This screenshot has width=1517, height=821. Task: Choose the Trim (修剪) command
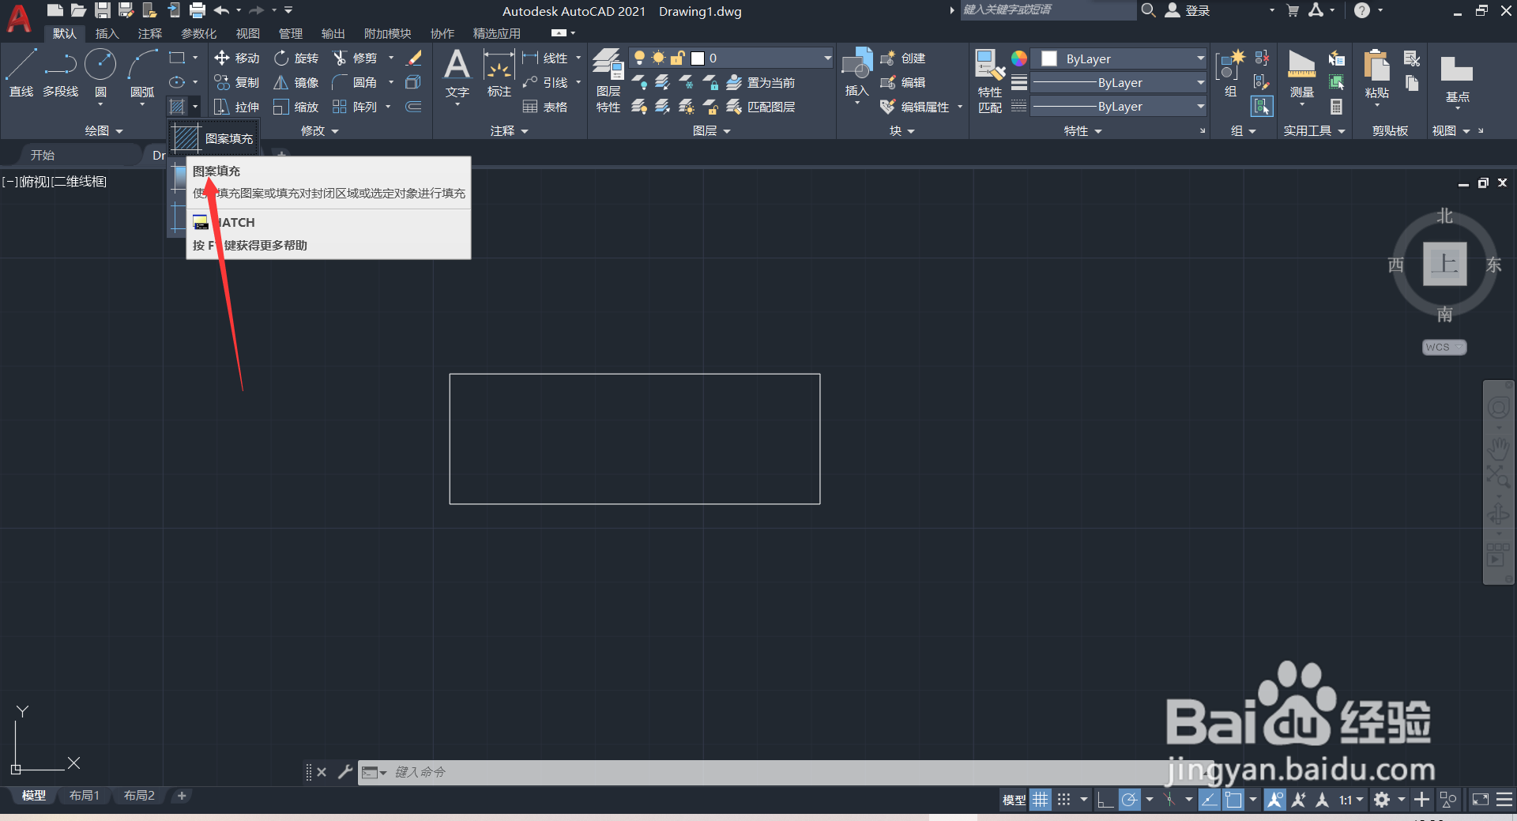(x=355, y=58)
